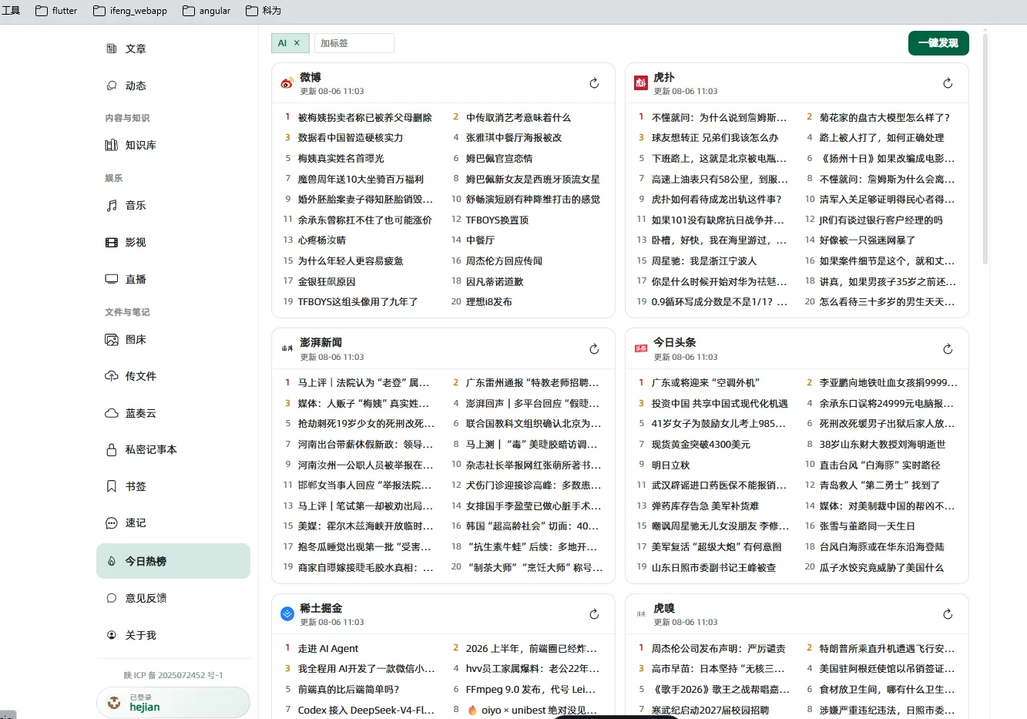The image size is (1027, 719).
Task: Open 虎扑 post 周星驰：我是浙江宁波人
Action: [704, 260]
